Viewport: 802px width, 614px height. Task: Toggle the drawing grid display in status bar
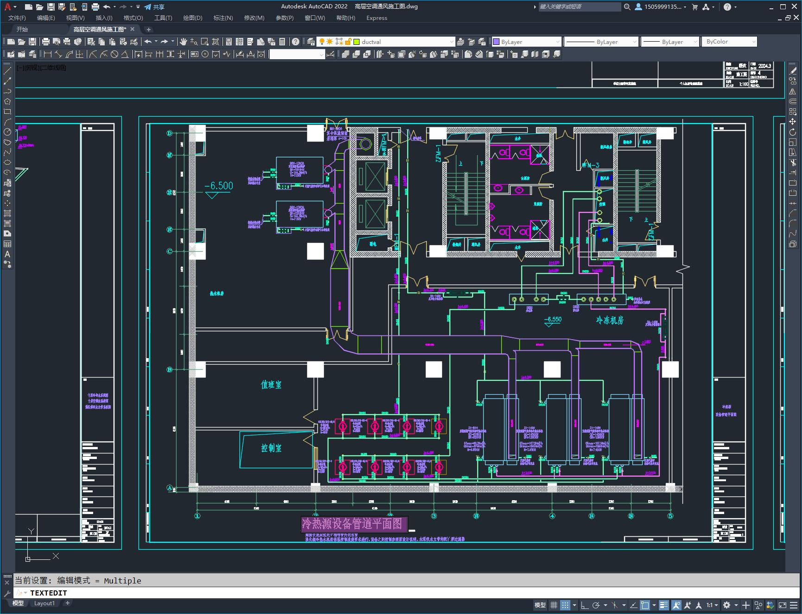click(x=554, y=605)
